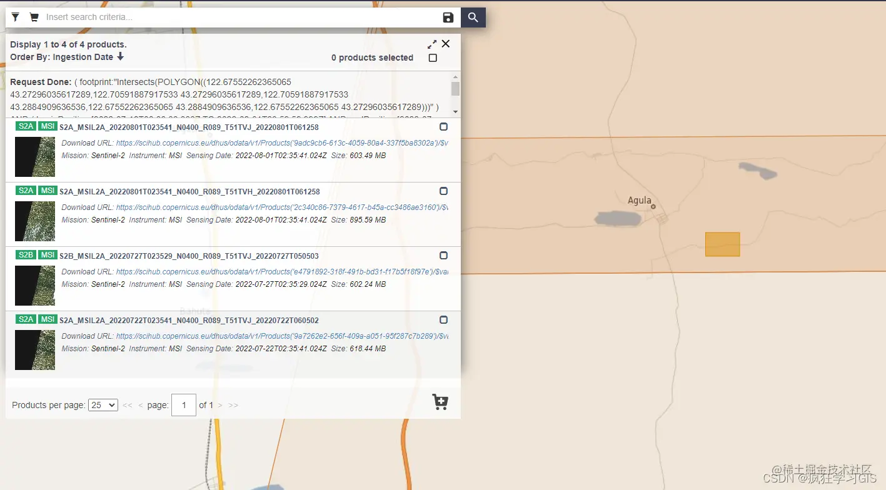Check the T51TVJ_20220801T061258 product checkbox
886x490 pixels.
443,126
